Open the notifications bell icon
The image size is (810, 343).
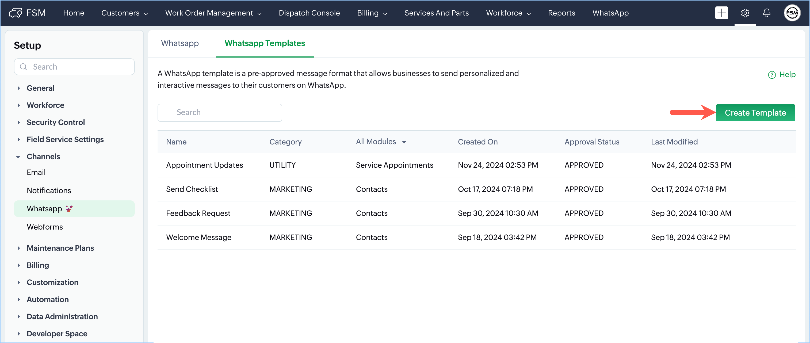pyautogui.click(x=766, y=13)
